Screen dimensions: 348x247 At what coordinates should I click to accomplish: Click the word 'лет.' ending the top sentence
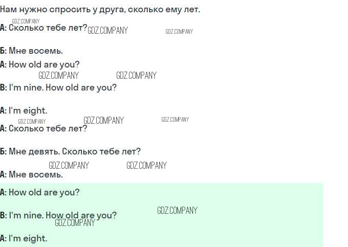pyautogui.click(x=192, y=10)
